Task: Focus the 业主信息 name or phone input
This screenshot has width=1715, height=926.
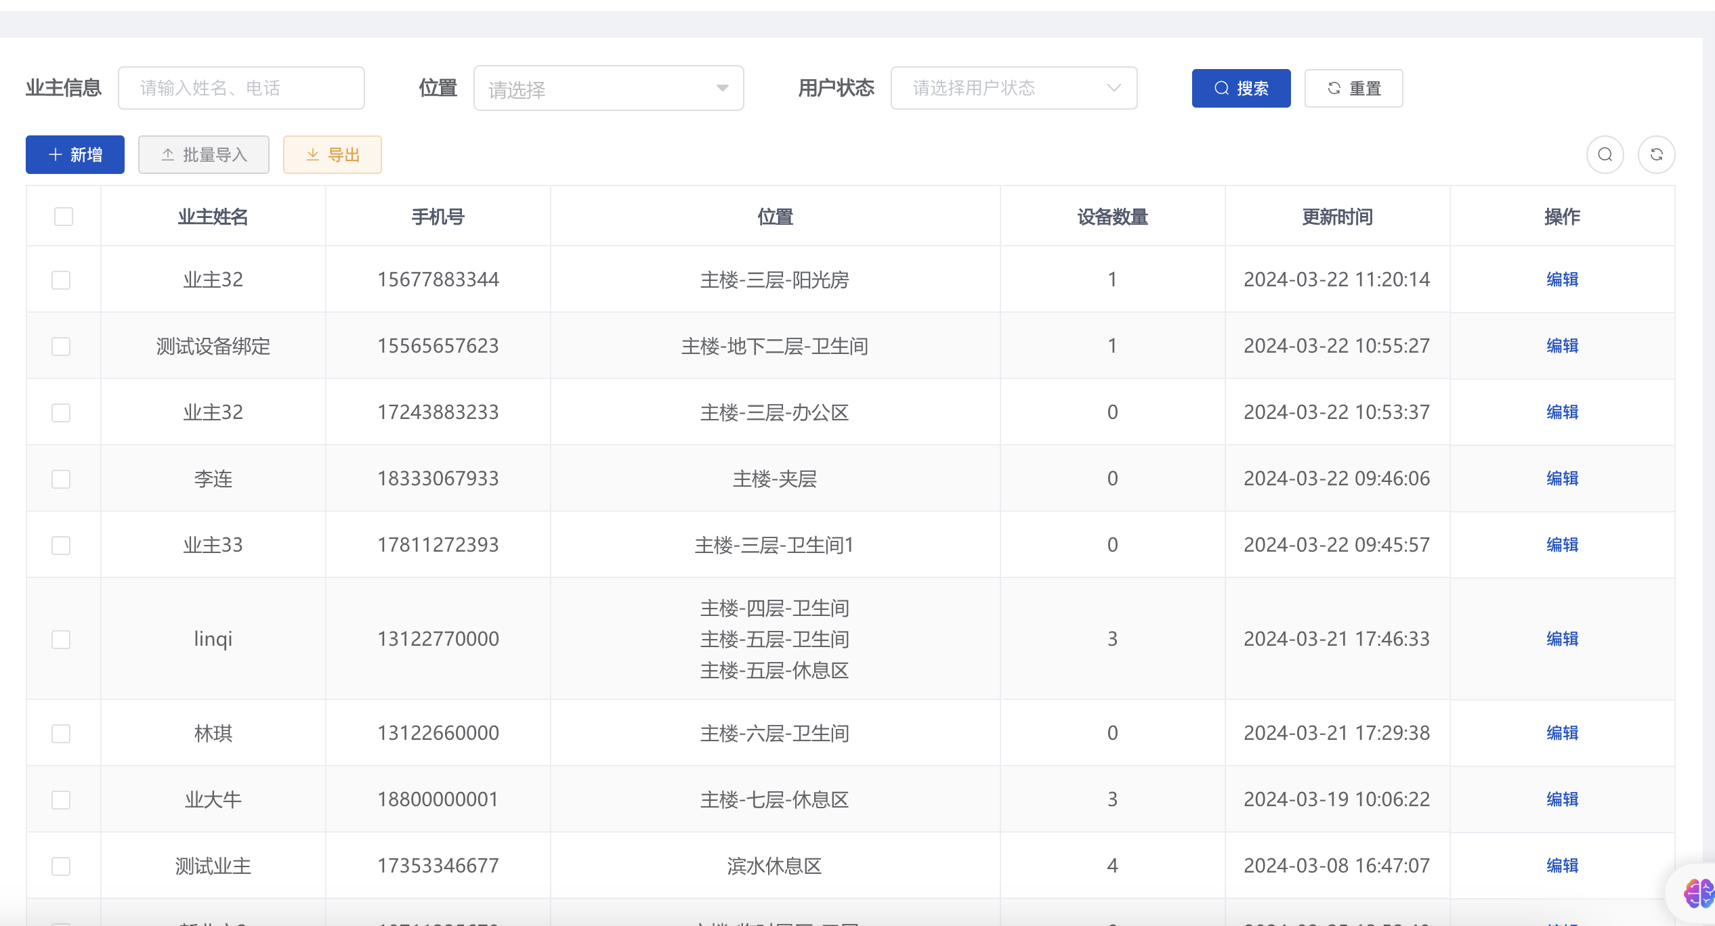Action: pyautogui.click(x=241, y=88)
